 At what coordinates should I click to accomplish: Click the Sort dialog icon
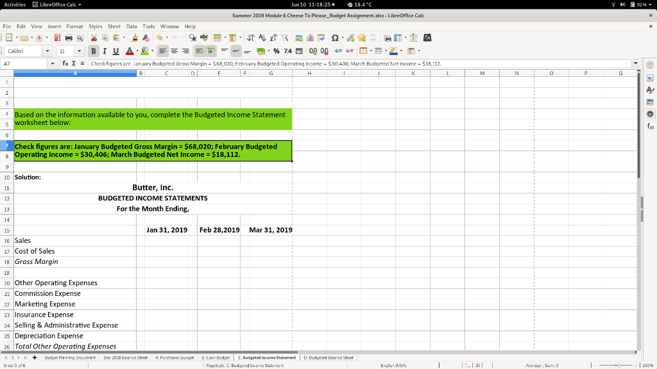pyautogui.click(x=251, y=38)
